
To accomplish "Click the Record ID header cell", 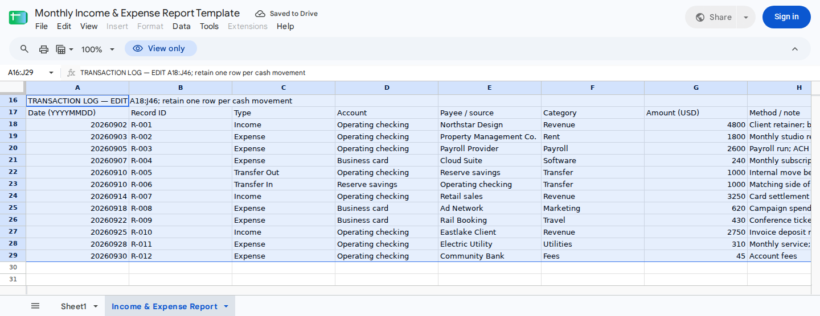I will pos(181,113).
